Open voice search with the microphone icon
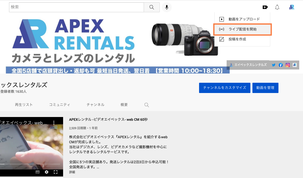The image size is (303, 178). 167,7
